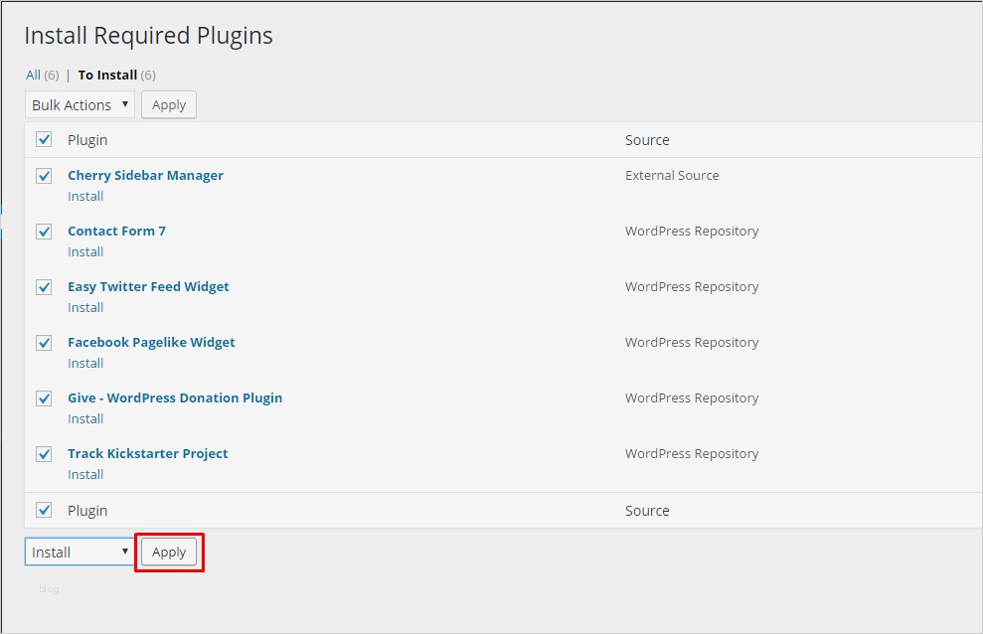
Task: Open the Cherry Sidebar Manager plugin link
Action: tap(145, 175)
